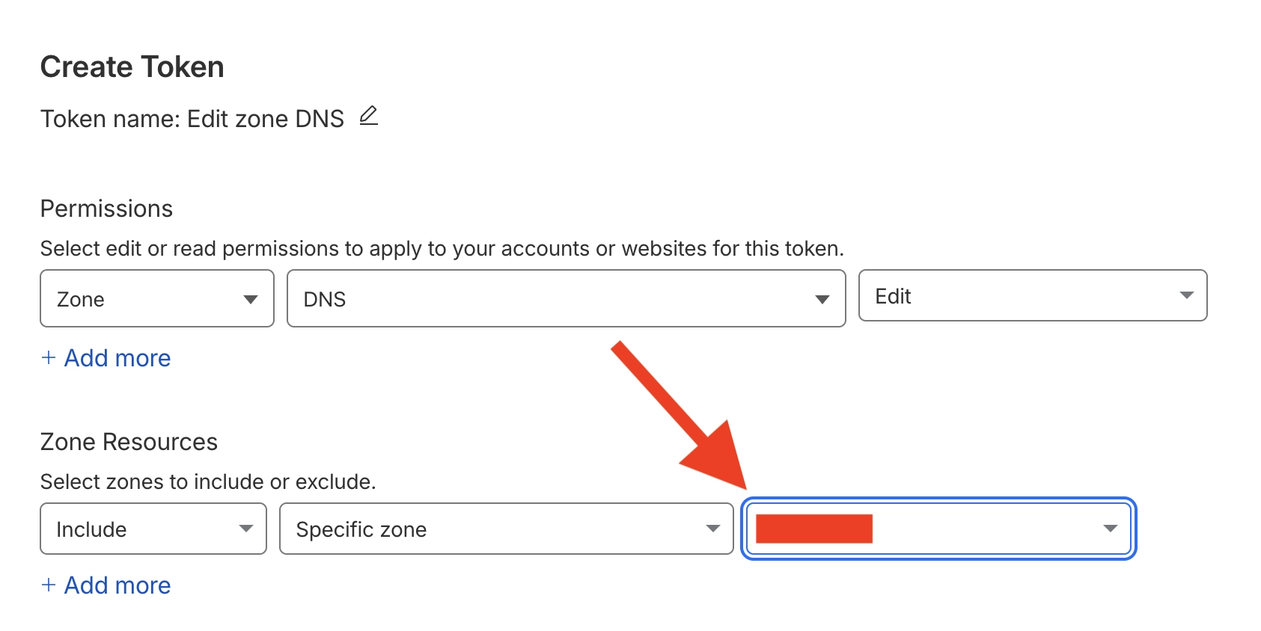Click the plus icon under Zone Resources dropdowns
Screen dimensions: 1261x631
coord(49,585)
